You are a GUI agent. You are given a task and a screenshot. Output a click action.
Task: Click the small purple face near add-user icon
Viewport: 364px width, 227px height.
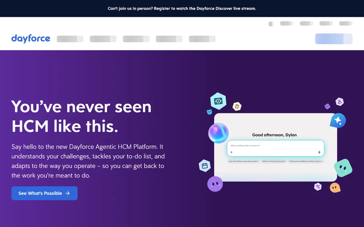coord(327,107)
